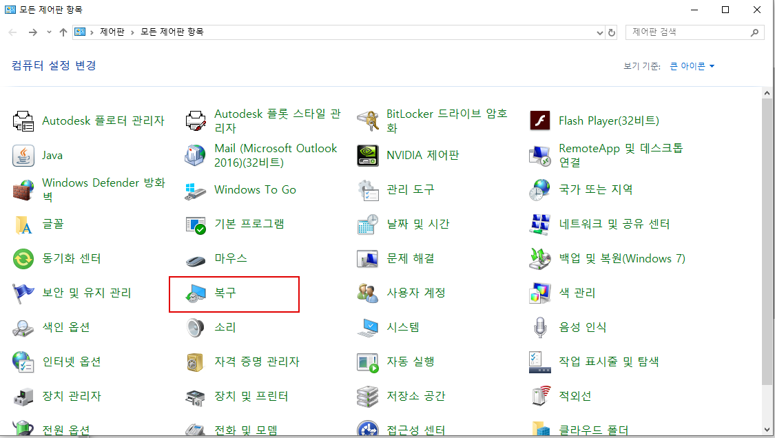
Task: Open the 국가 또는 지역 globe icon
Action: [x=539, y=190]
